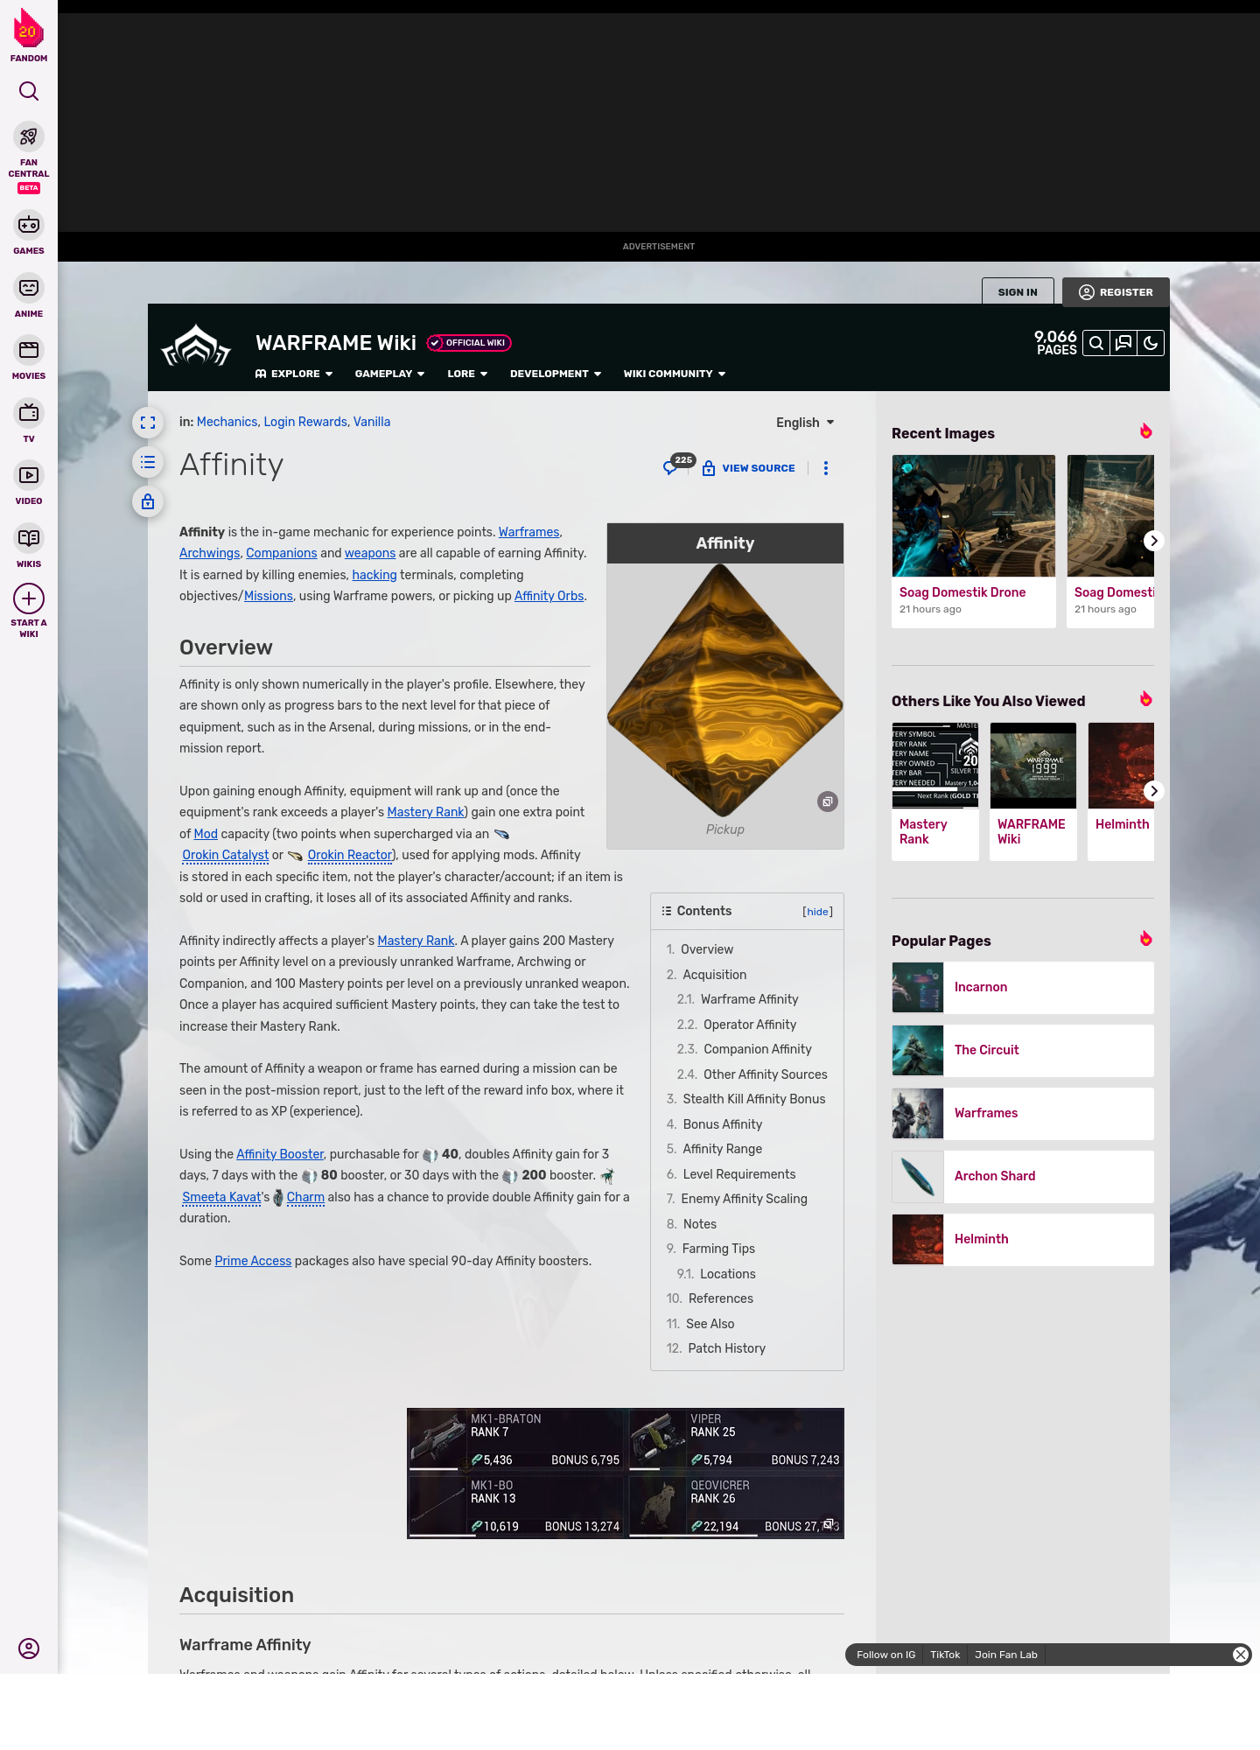Screen dimensions: 1260x1750
Task: Close the Follow on IG bar
Action: [1241, 1655]
